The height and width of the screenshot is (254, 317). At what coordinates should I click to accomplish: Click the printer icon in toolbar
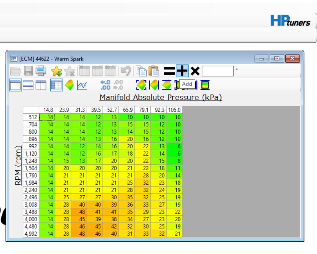click(41, 71)
